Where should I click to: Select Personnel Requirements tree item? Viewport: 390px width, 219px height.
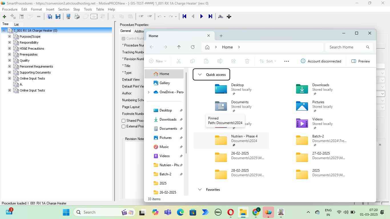coord(36,66)
